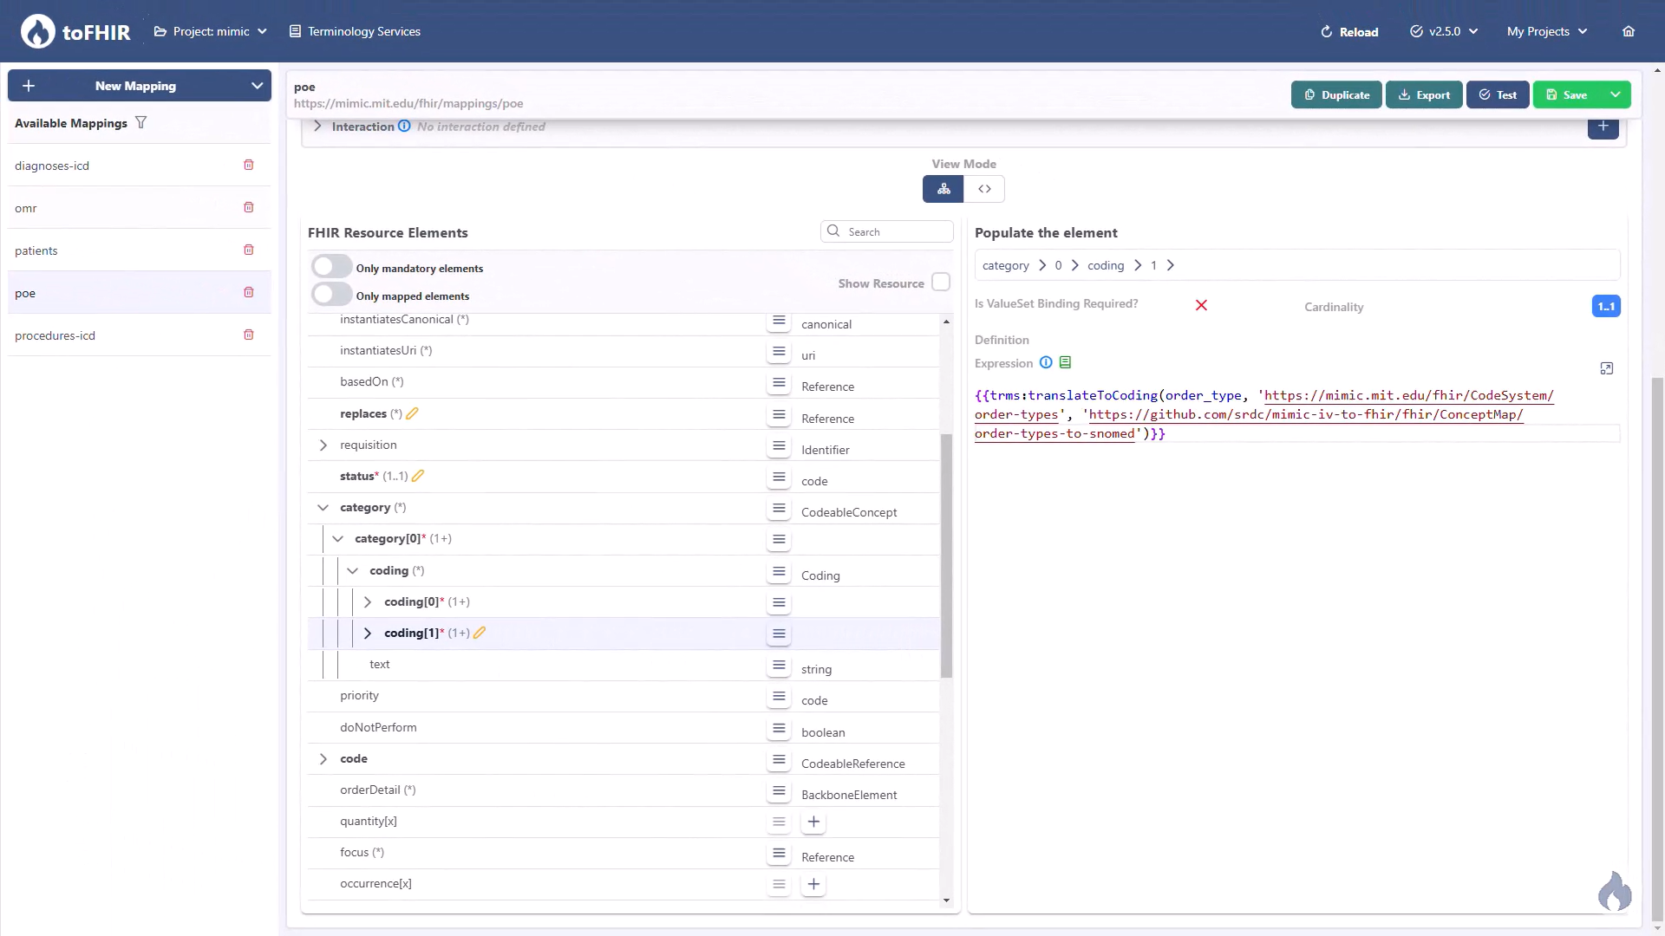This screenshot has height=936, width=1665.
Task: Collapse the category element
Action: [323, 507]
